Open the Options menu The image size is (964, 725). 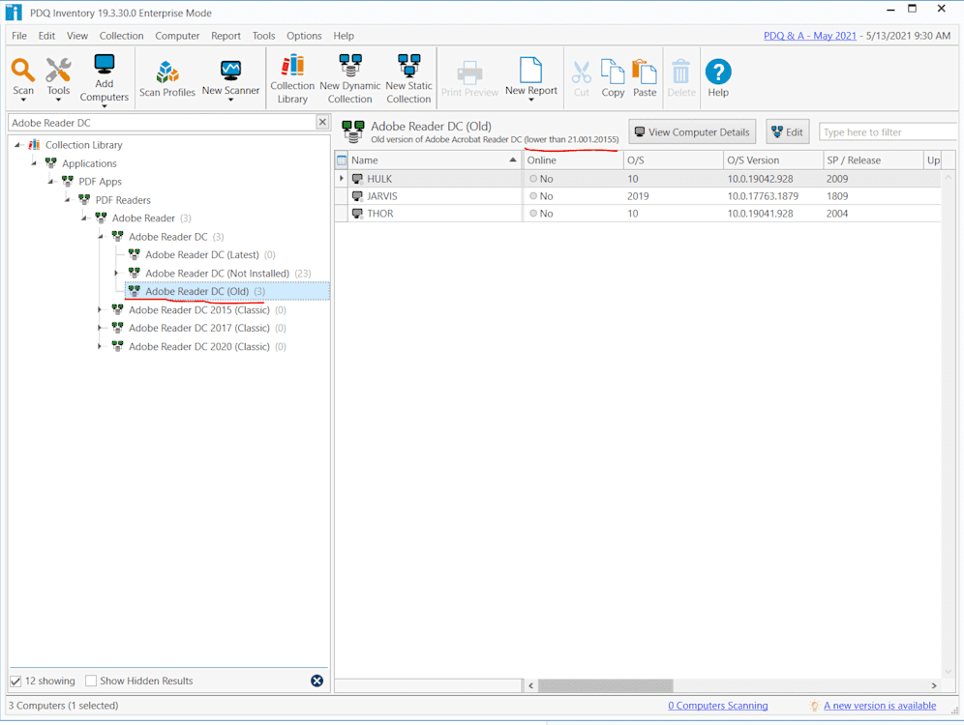pyautogui.click(x=304, y=36)
